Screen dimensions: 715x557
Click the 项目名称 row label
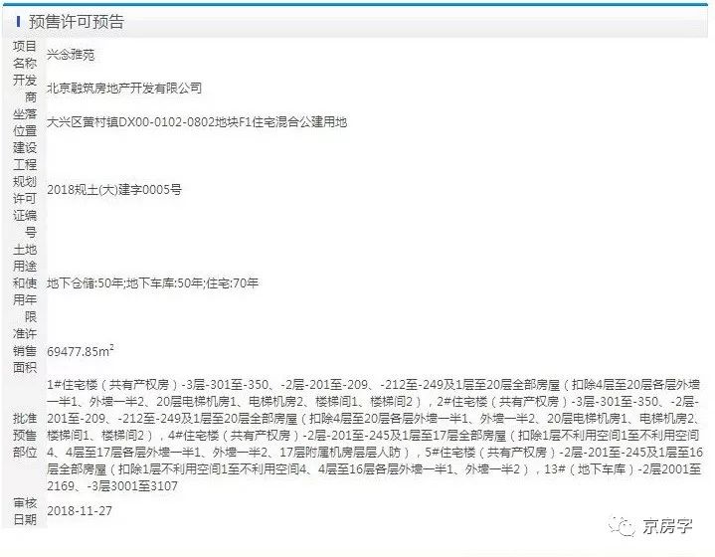pos(25,55)
